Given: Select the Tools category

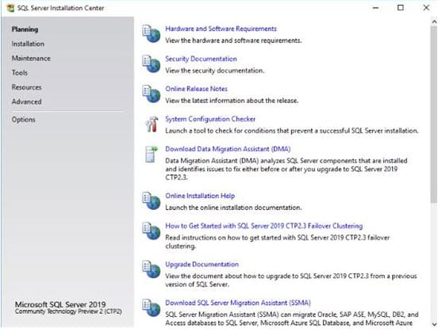Looking at the screenshot, I should coord(20,73).
